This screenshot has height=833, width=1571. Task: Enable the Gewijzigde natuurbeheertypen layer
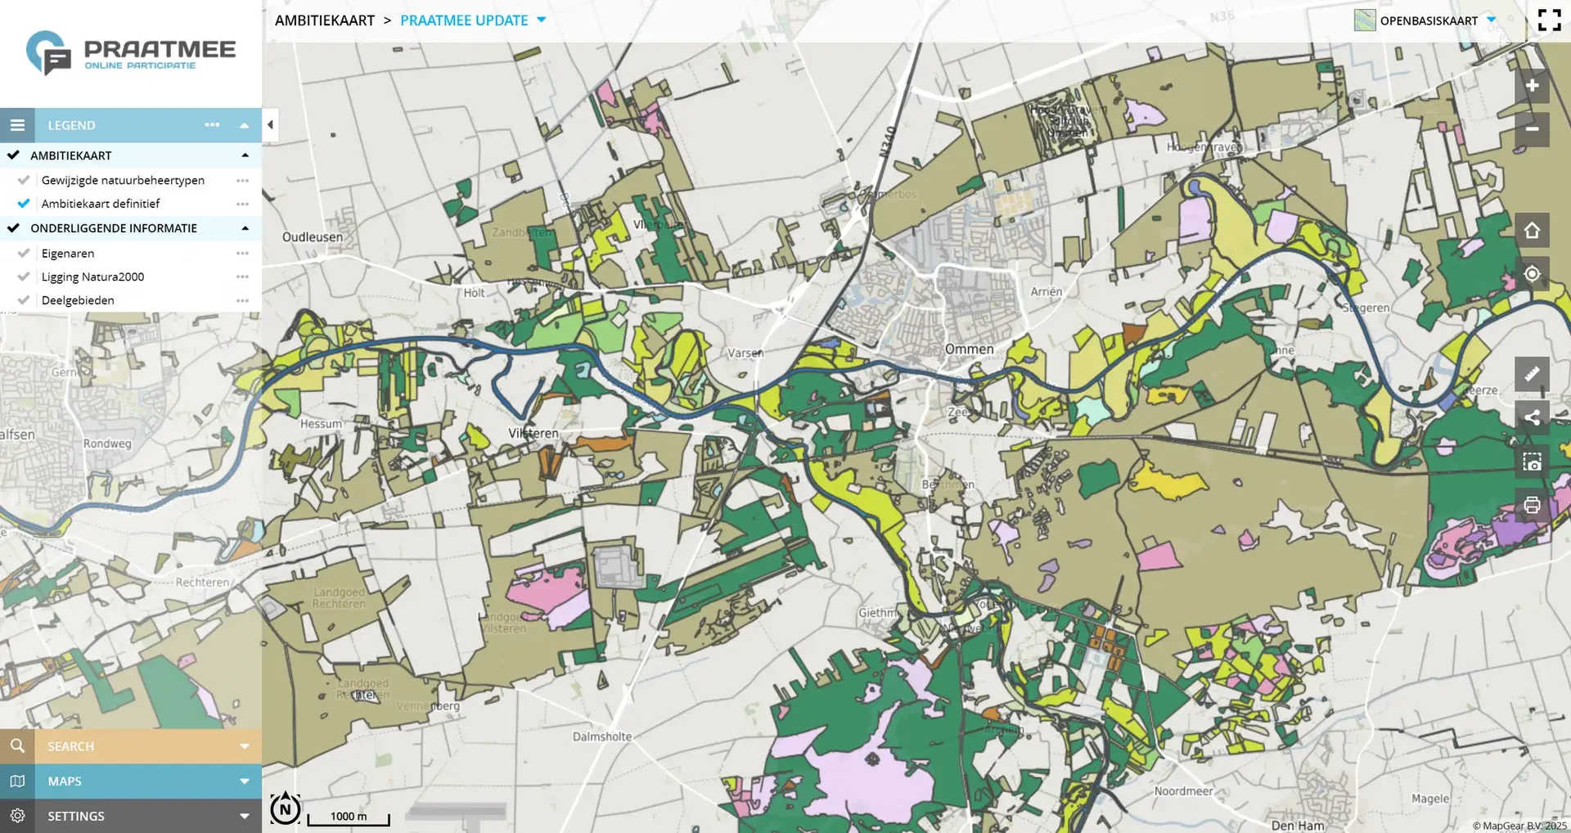click(x=25, y=180)
